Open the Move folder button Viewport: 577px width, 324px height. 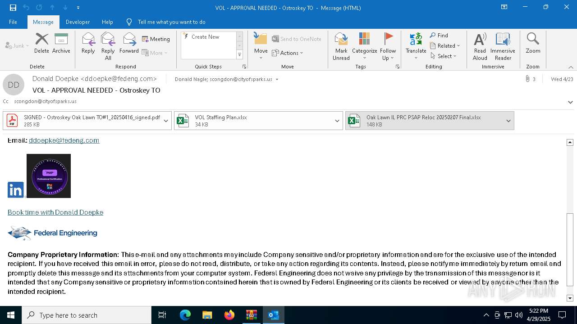261,46
